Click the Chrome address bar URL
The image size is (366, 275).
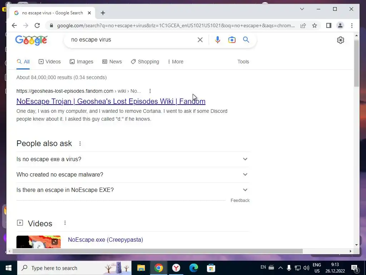tap(176, 25)
